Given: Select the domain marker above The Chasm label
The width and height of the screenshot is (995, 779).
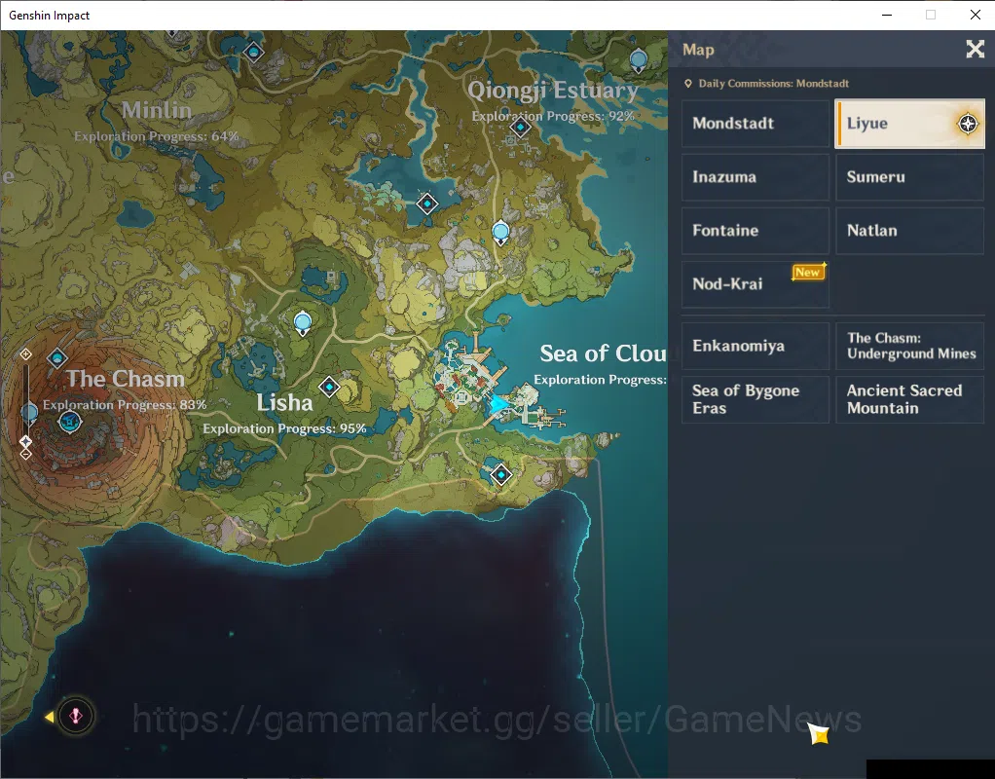Looking at the screenshot, I should tap(57, 358).
